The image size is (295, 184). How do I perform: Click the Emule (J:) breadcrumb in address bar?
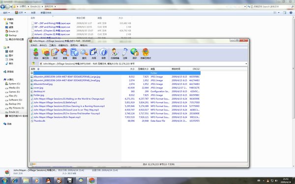(35, 6)
